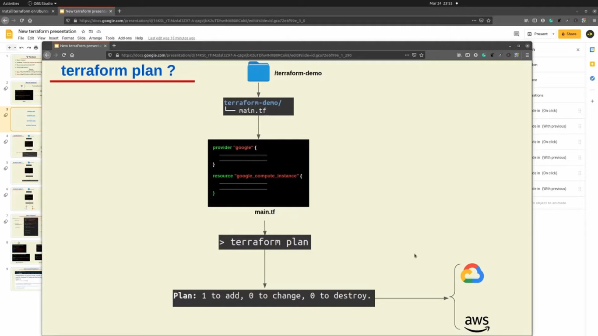
Task: Click the move to folder icon
Action: pos(91,31)
